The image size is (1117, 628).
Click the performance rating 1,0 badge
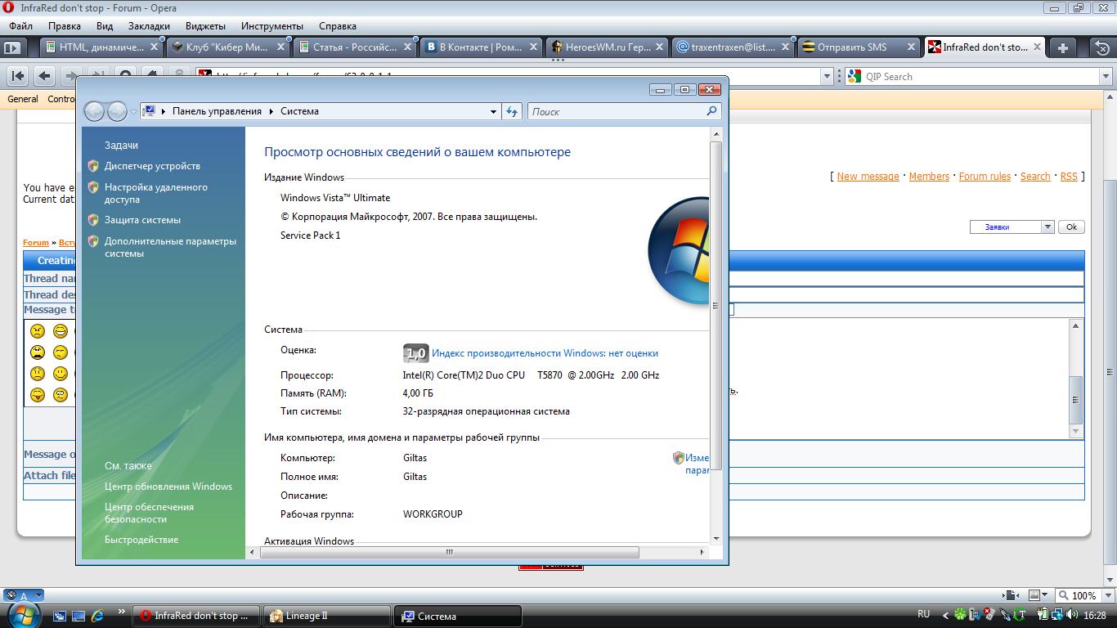pos(415,353)
